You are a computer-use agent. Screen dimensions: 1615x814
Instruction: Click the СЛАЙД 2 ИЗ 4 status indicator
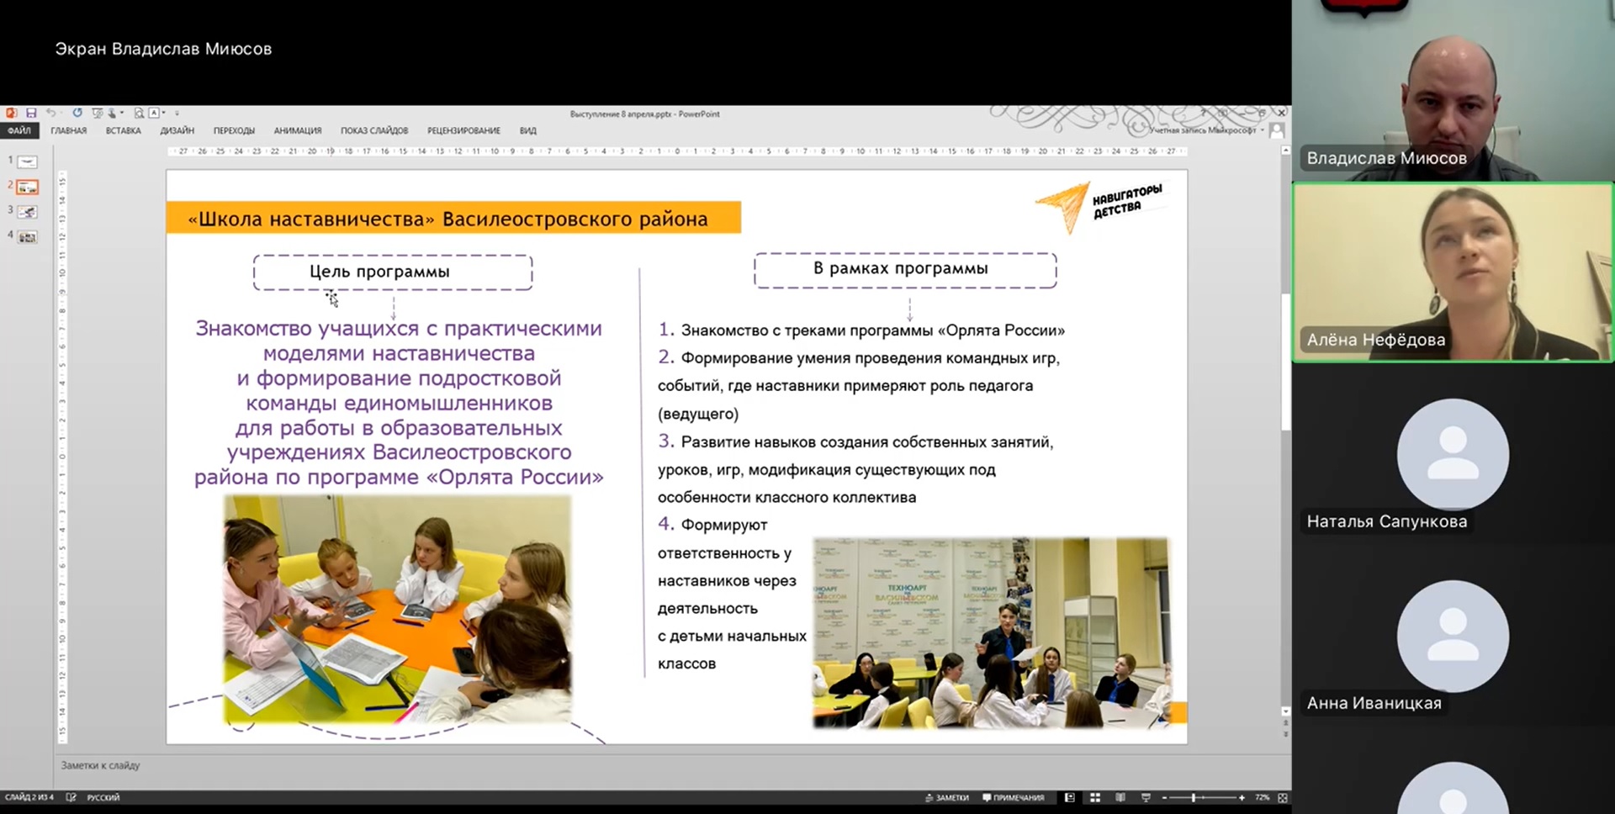coord(29,797)
